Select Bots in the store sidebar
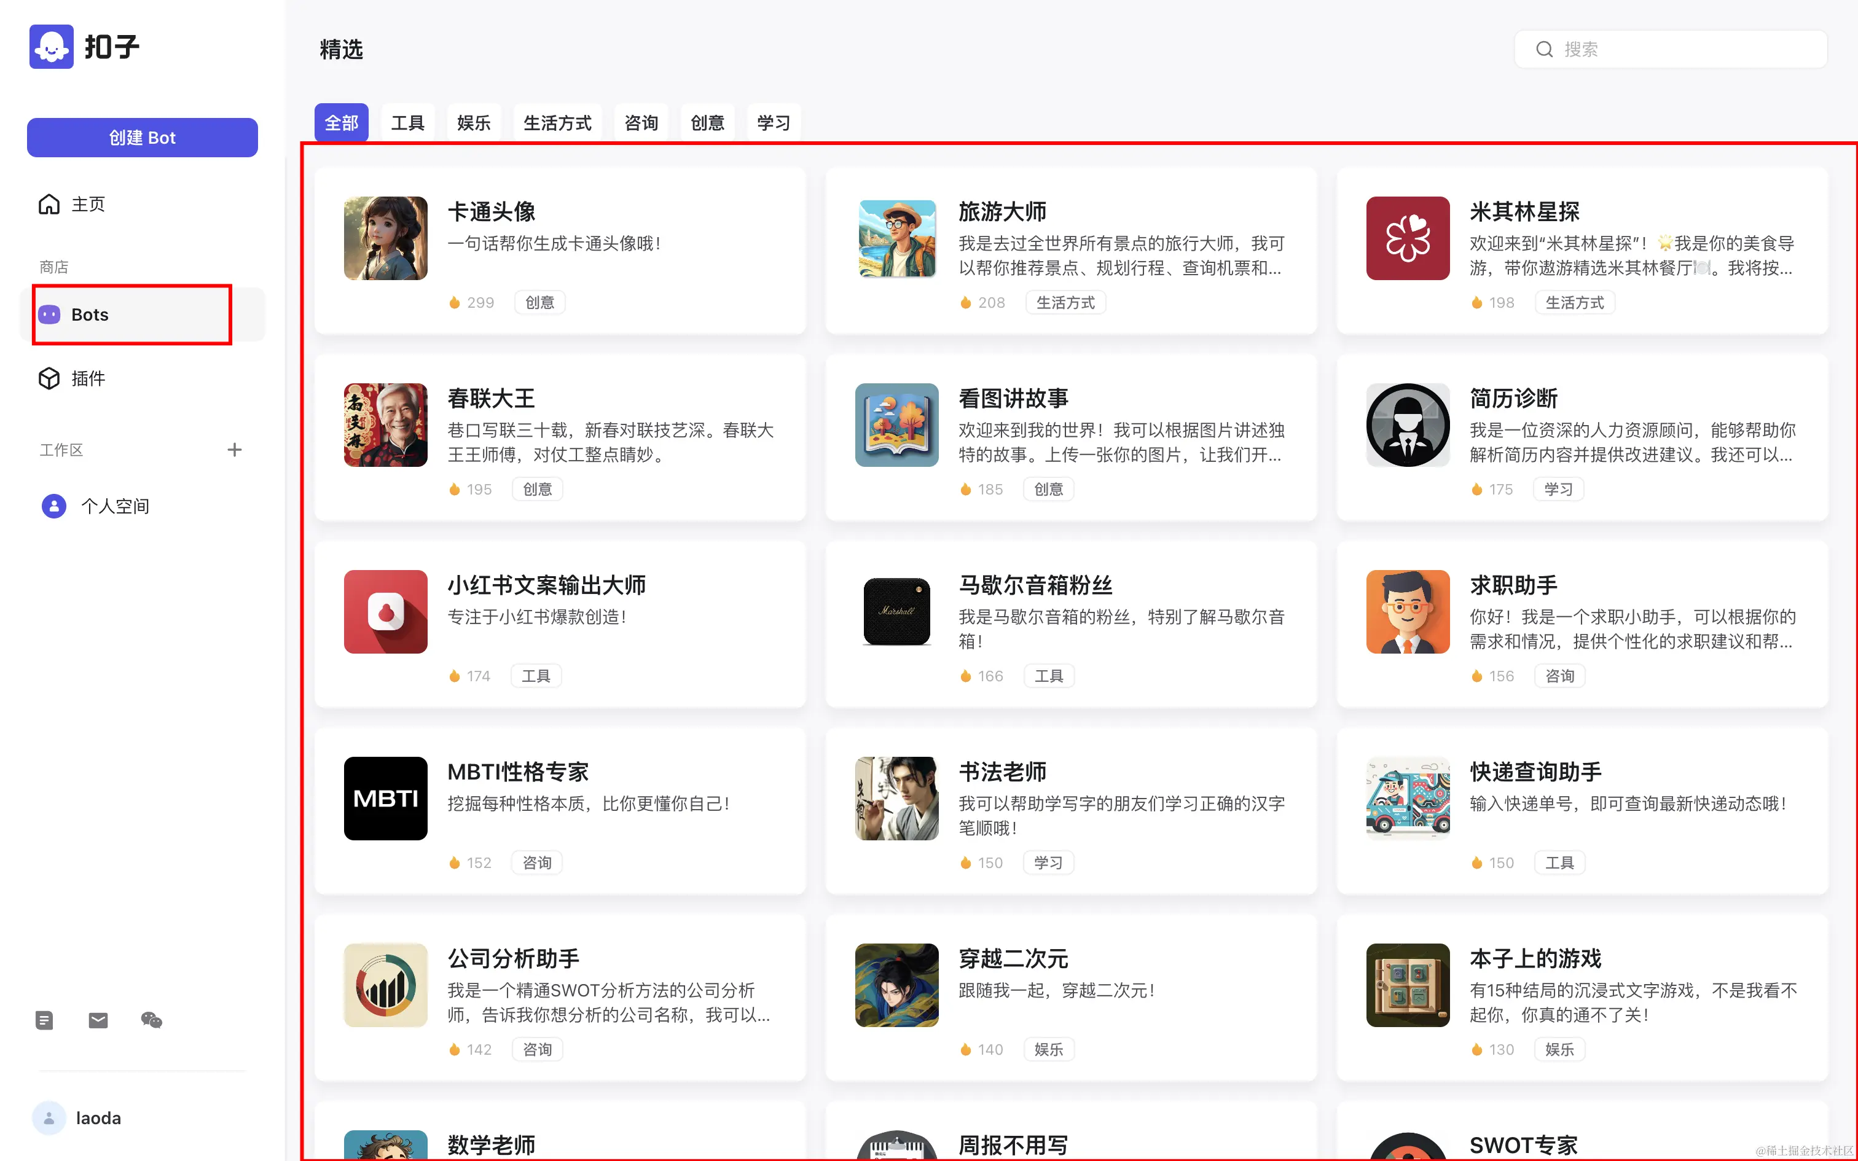Screen dimensions: 1858x1161 90,315
